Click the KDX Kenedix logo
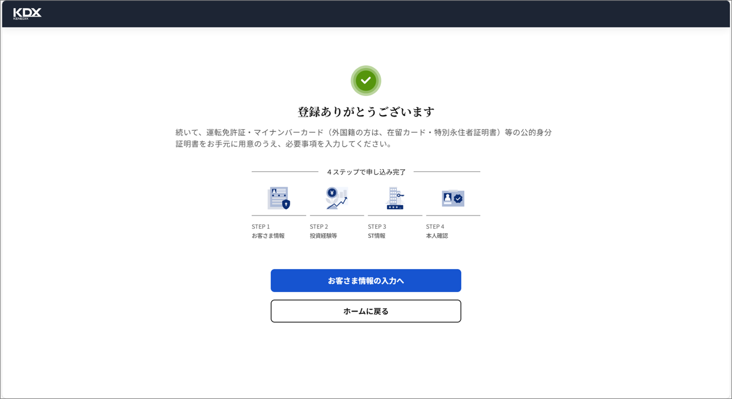The width and height of the screenshot is (732, 399). tap(27, 14)
